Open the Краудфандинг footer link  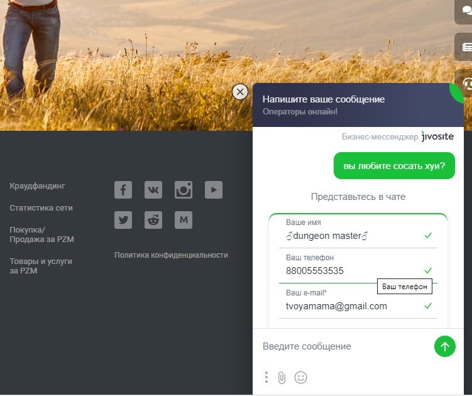click(37, 186)
